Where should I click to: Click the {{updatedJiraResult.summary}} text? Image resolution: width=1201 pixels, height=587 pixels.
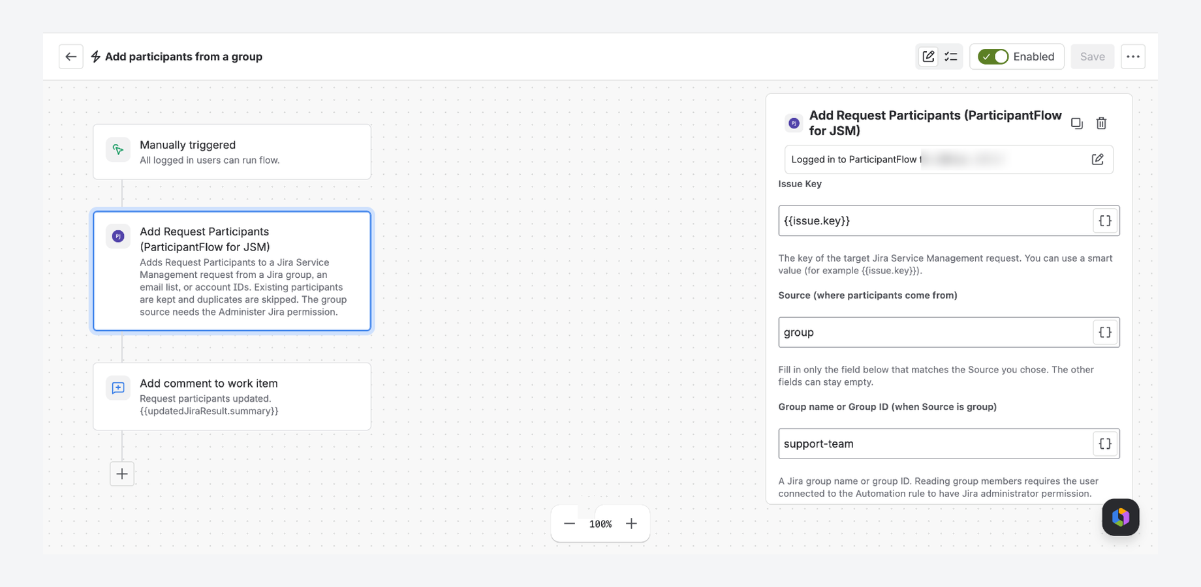[209, 411]
